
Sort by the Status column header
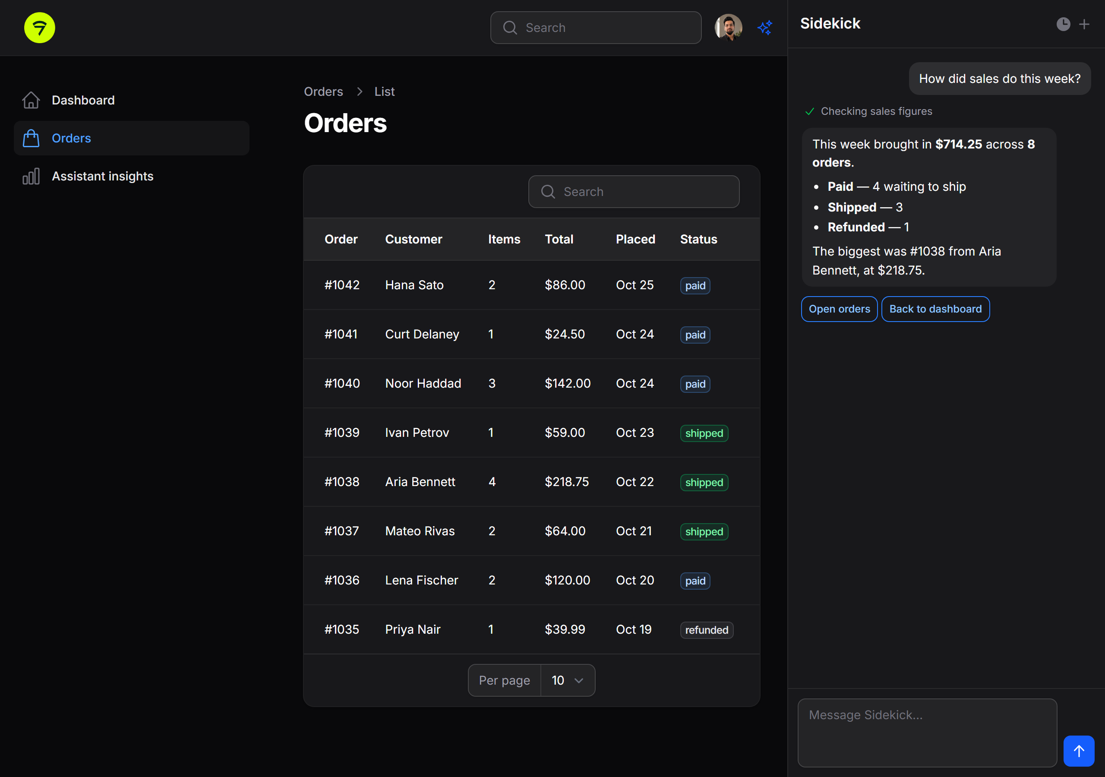pos(698,239)
